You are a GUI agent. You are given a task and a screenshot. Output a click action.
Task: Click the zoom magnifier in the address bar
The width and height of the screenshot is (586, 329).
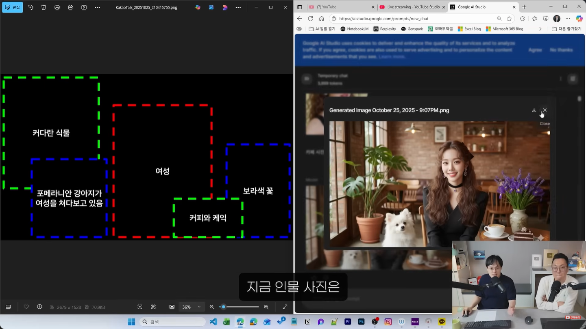pos(499,19)
